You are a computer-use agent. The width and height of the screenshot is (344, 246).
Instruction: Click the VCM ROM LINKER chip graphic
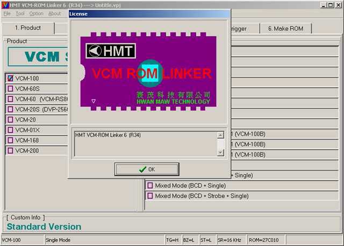148,72
